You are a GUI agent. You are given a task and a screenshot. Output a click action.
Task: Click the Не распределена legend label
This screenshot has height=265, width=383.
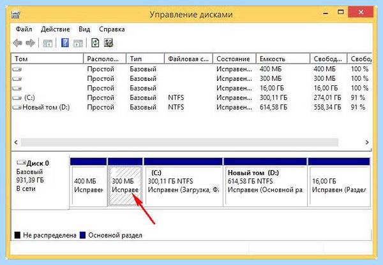tap(50, 235)
